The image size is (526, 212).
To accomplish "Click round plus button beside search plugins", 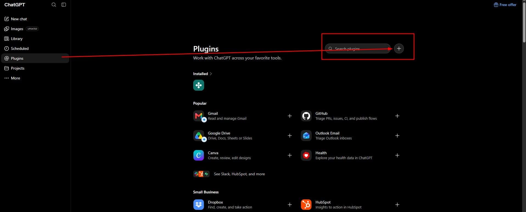I will click(399, 48).
